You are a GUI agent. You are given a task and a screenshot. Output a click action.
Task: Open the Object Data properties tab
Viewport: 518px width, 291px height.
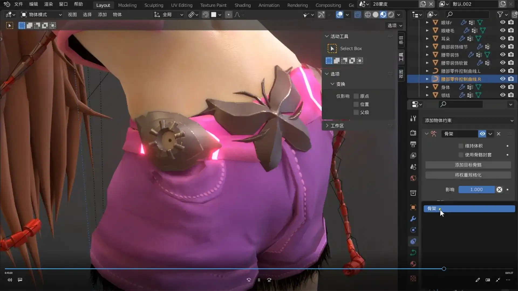click(413, 252)
